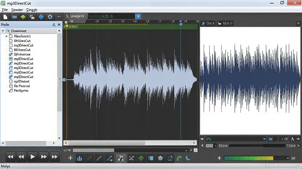Click the rewind icon left of green combo box
Screen dimensions: 302x169
(202, 139)
